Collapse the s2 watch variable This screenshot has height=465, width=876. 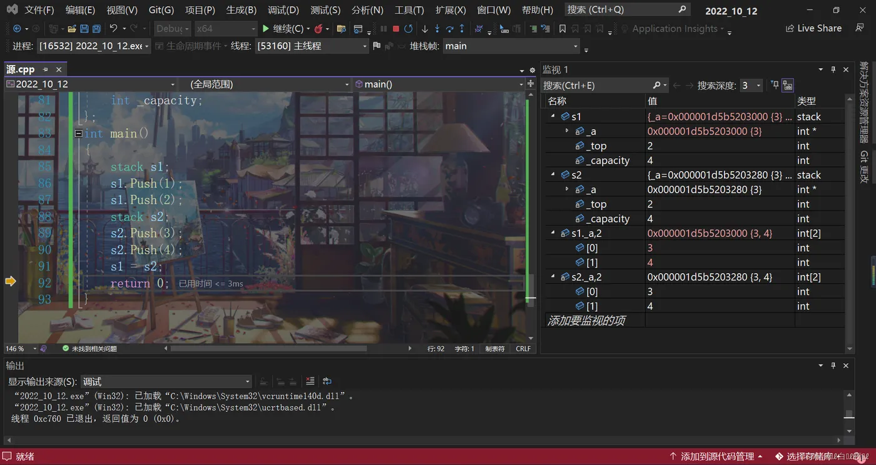553,175
